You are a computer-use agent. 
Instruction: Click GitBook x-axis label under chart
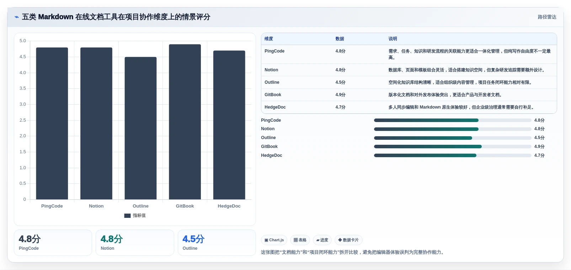coord(185,206)
